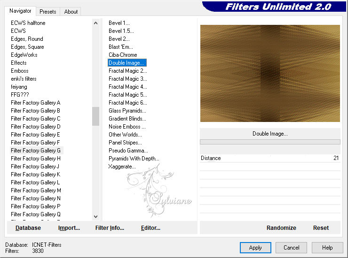Select the Effects category

[19, 63]
